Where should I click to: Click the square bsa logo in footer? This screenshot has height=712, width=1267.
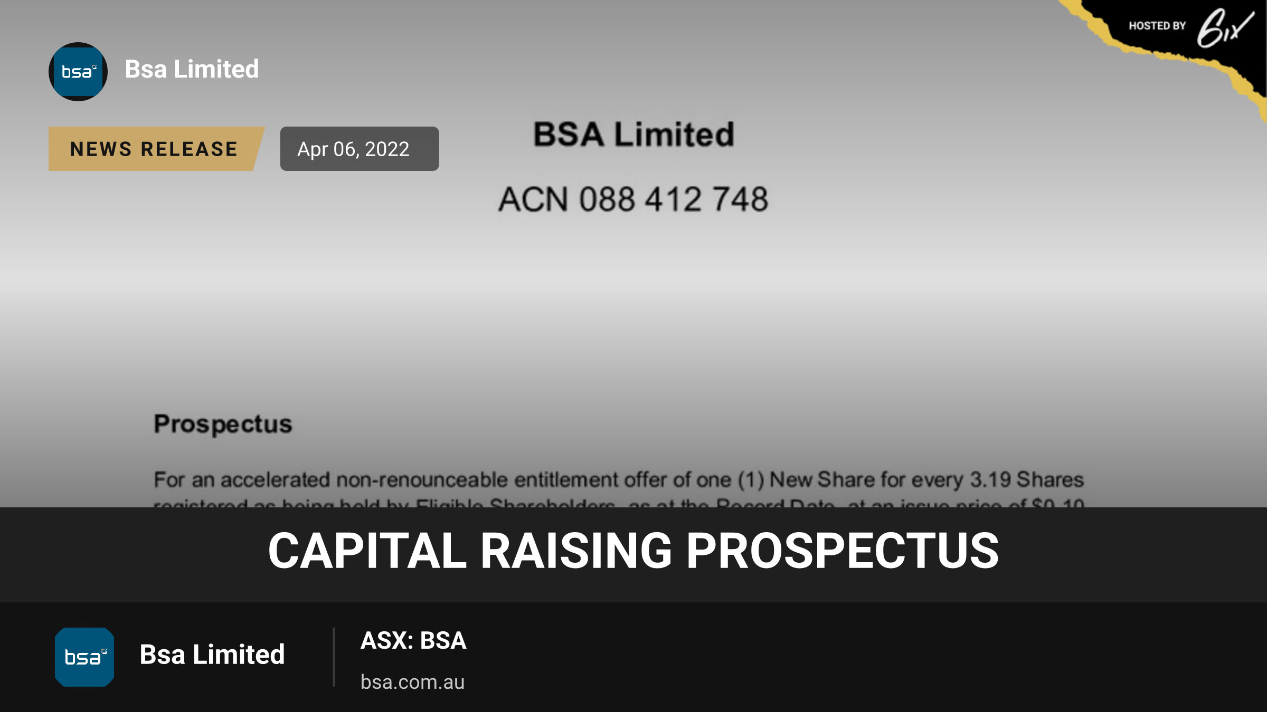[84, 657]
